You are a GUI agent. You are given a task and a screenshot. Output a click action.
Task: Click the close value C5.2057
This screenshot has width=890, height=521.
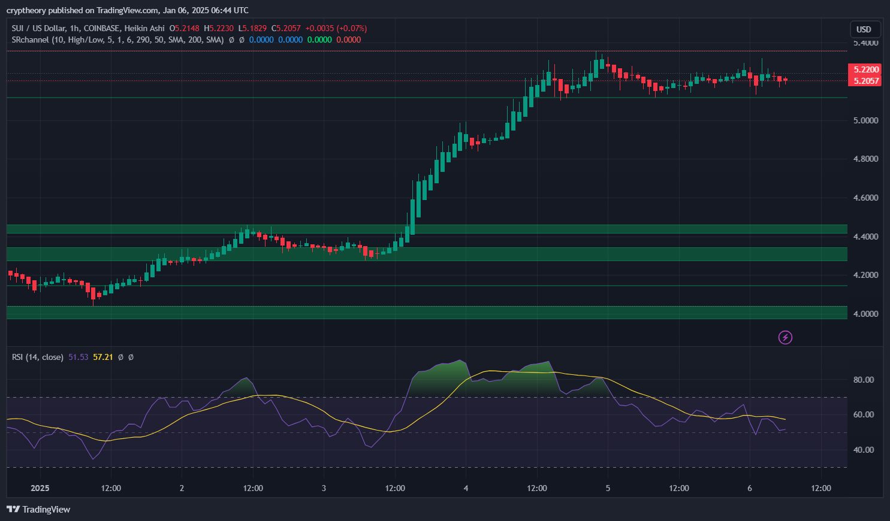[x=286, y=28]
